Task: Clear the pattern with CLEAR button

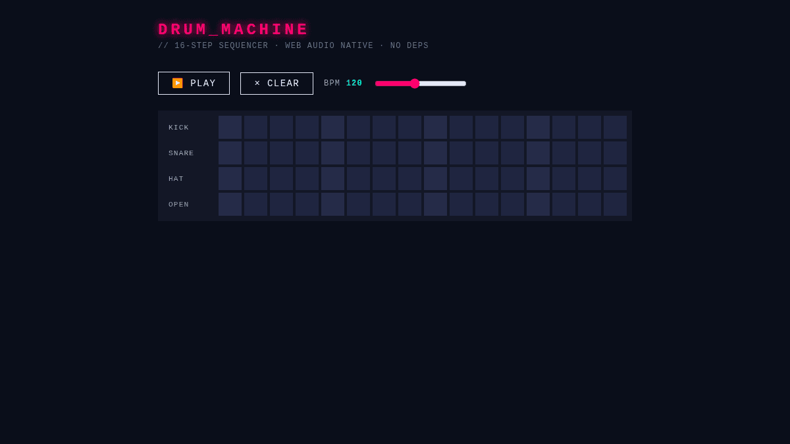Action: point(276,83)
